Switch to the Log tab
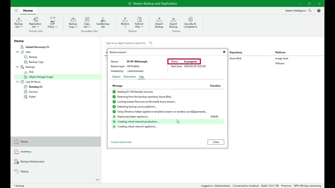Image resolution: width=335 pixels, height=188 pixels. pyautogui.click(x=141, y=77)
